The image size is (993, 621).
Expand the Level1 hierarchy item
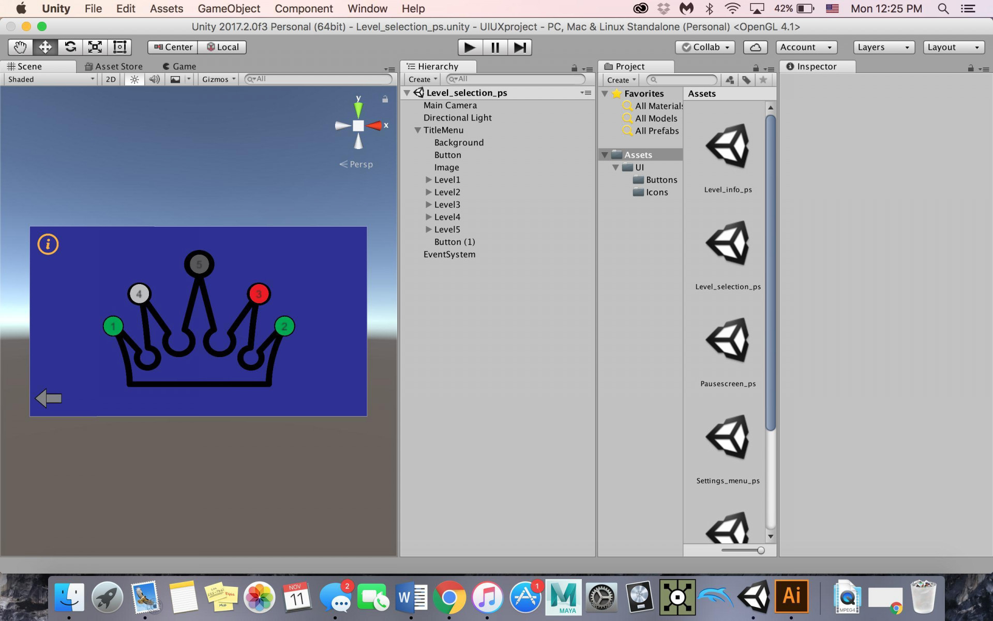point(428,180)
